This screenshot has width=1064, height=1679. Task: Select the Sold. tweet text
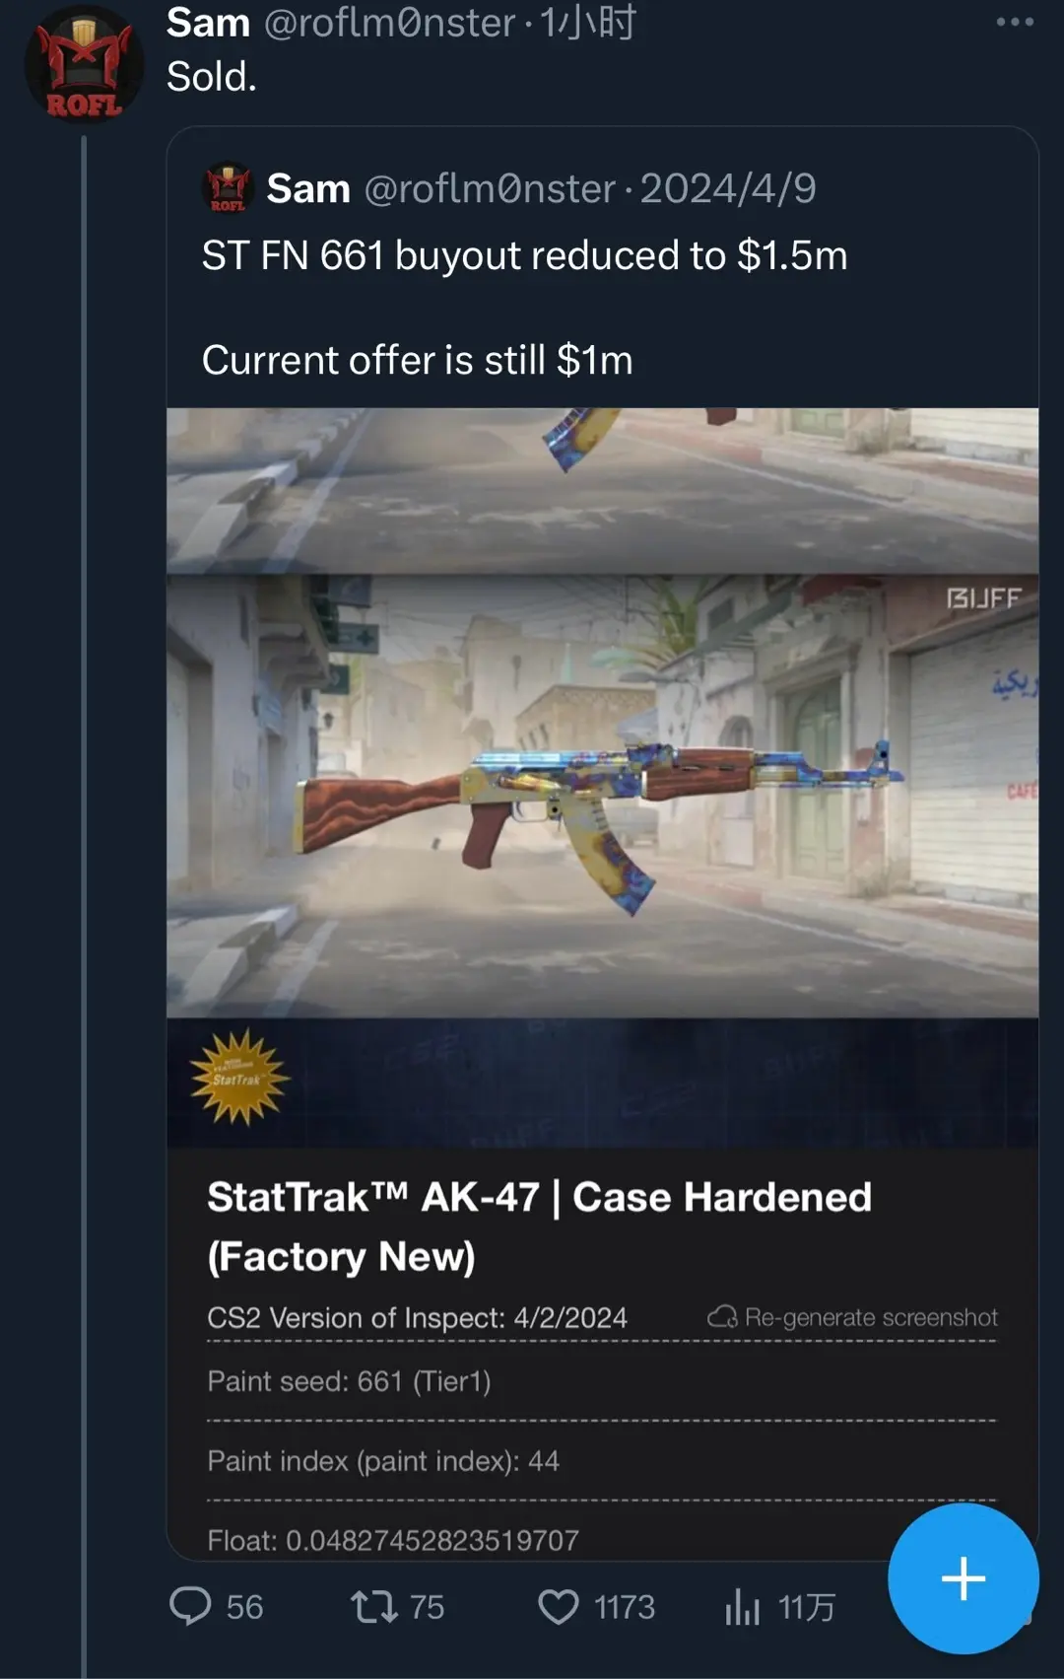tap(212, 77)
